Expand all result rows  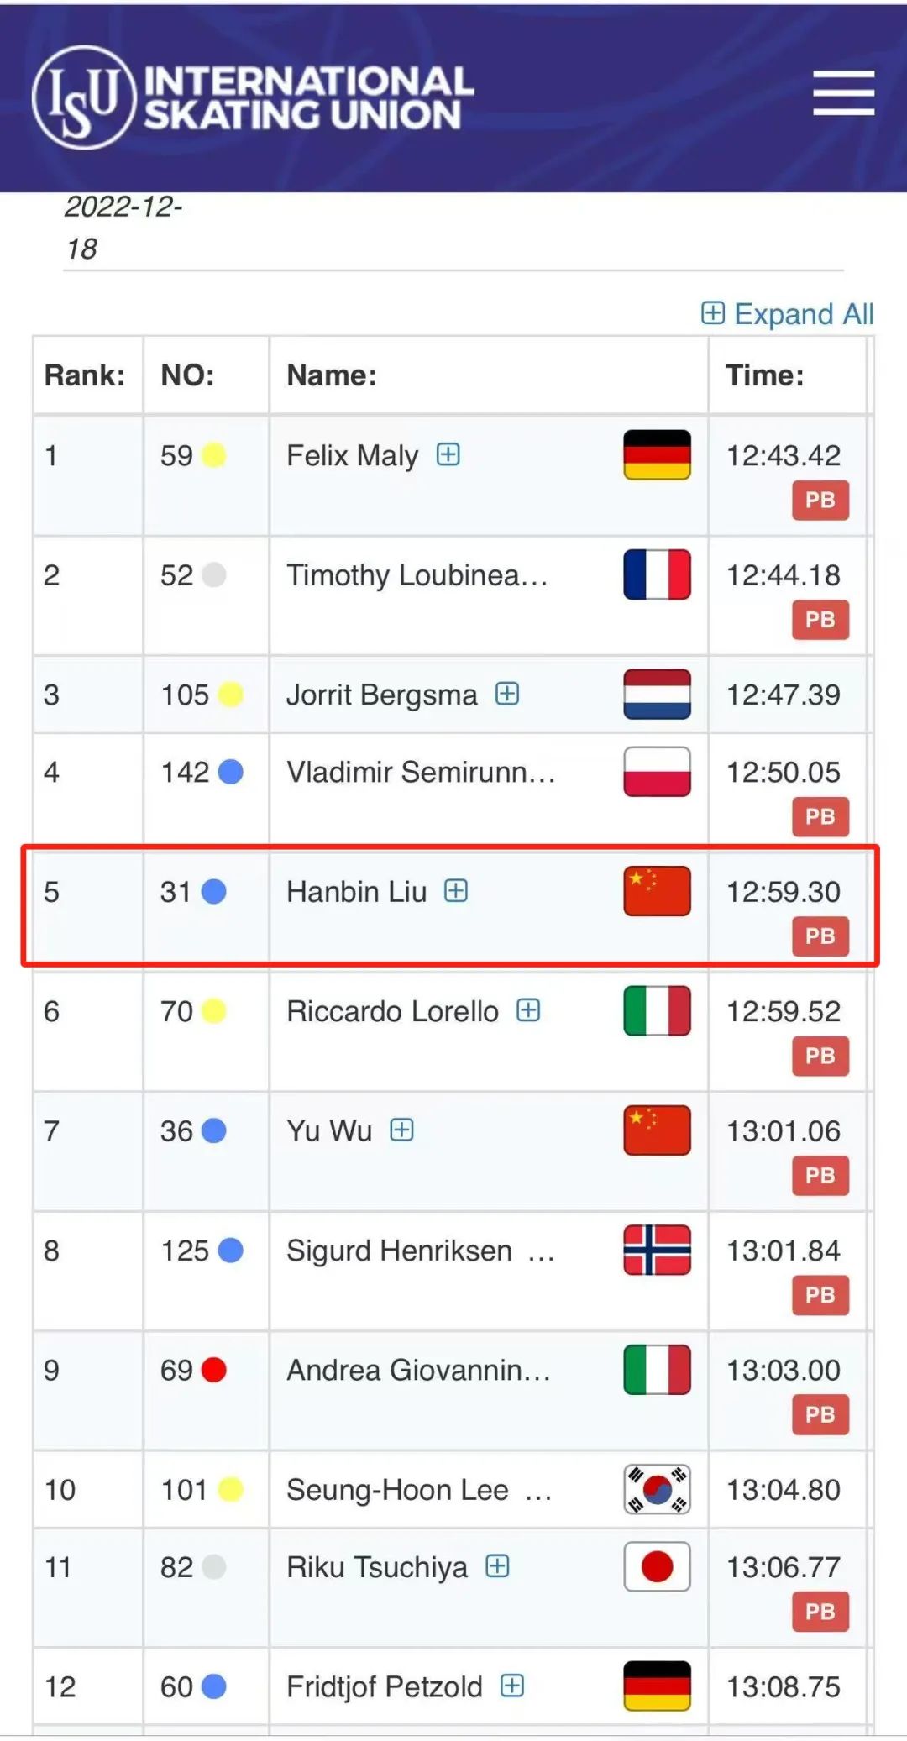788,313
